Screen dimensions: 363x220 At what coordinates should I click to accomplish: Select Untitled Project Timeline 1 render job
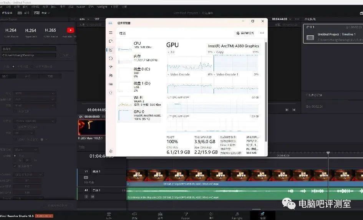click(x=333, y=34)
